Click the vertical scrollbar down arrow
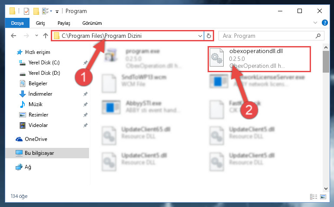 coord(326,188)
